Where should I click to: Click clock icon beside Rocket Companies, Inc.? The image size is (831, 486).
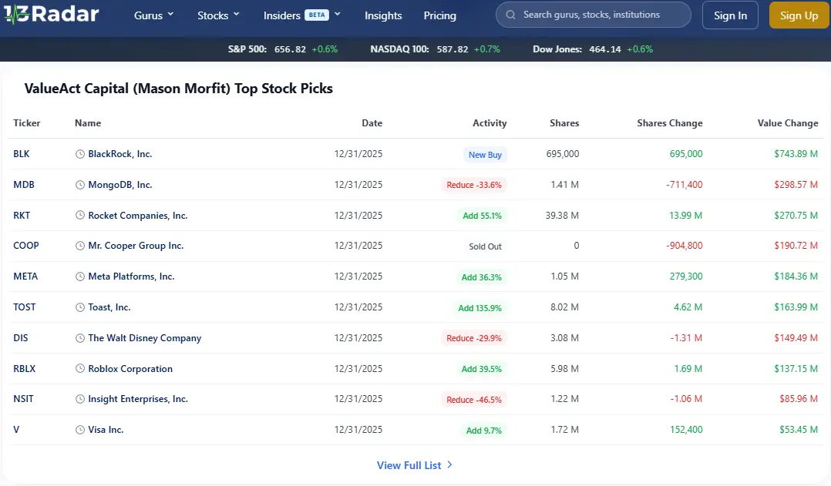(80, 216)
